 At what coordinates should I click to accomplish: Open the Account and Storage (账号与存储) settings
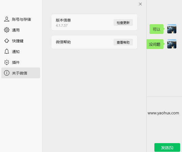pyautogui.click(x=21, y=19)
